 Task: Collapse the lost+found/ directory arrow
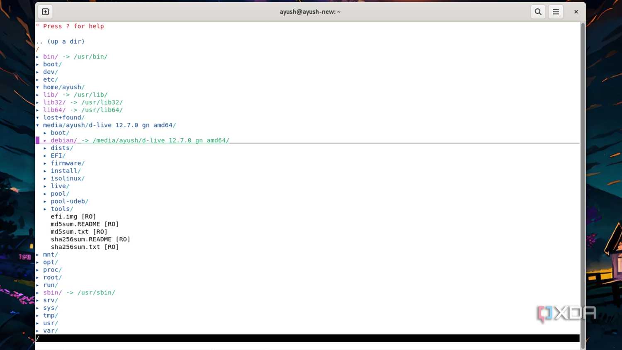37,118
